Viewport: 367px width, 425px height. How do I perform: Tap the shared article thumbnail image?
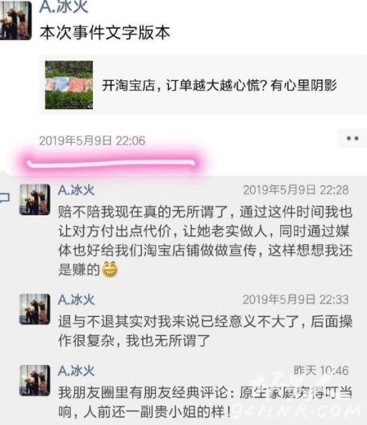tap(69, 85)
